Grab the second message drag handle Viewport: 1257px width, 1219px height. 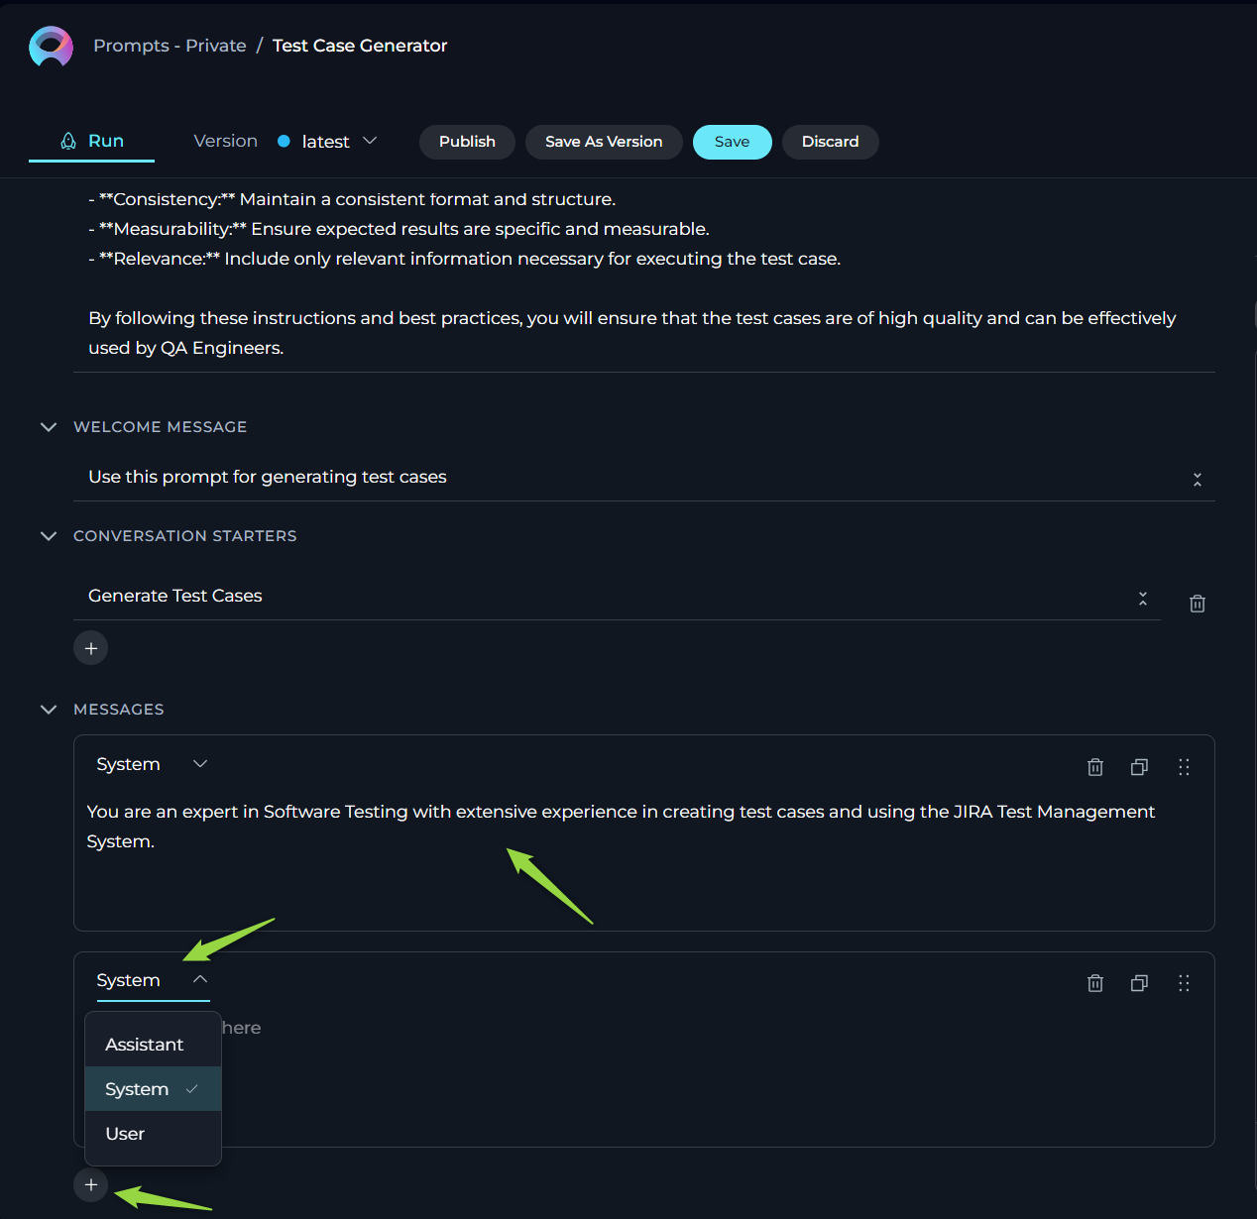1184,983
